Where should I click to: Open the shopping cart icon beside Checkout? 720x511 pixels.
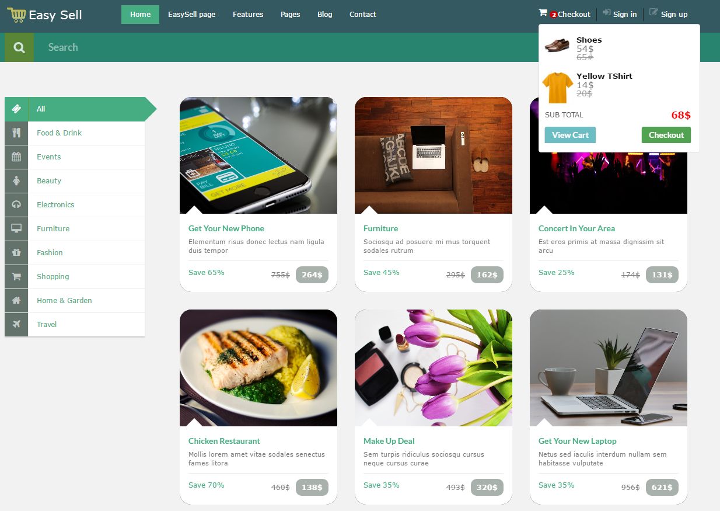pos(543,13)
